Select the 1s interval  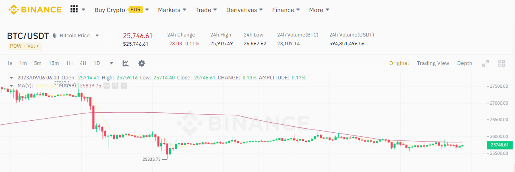[x=10, y=63]
